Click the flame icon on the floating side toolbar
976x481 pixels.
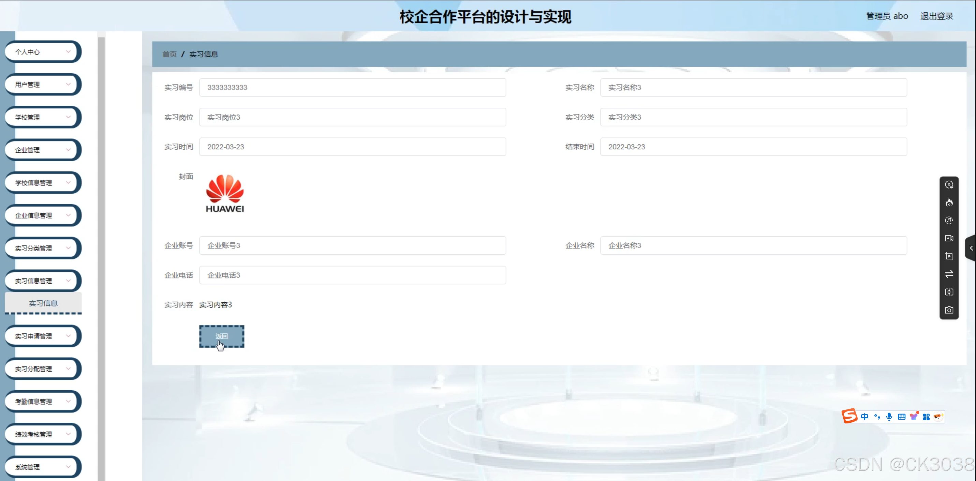[949, 202]
